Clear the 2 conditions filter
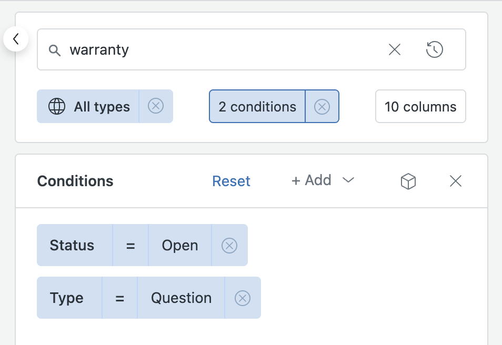Viewport: 502px width, 345px height. [322, 107]
